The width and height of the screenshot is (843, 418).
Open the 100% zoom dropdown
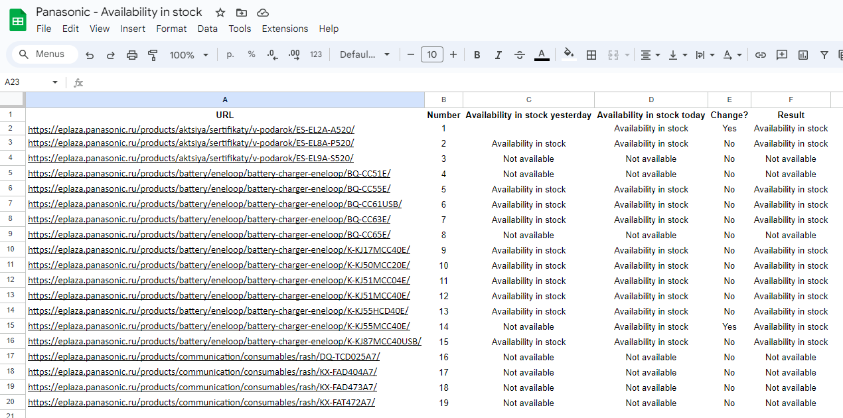[x=189, y=55]
